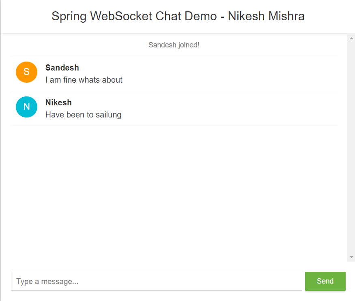Screen dimensions: 355x301
Task: Click Sandesh's orange "S" avatar
Action: [26, 72]
